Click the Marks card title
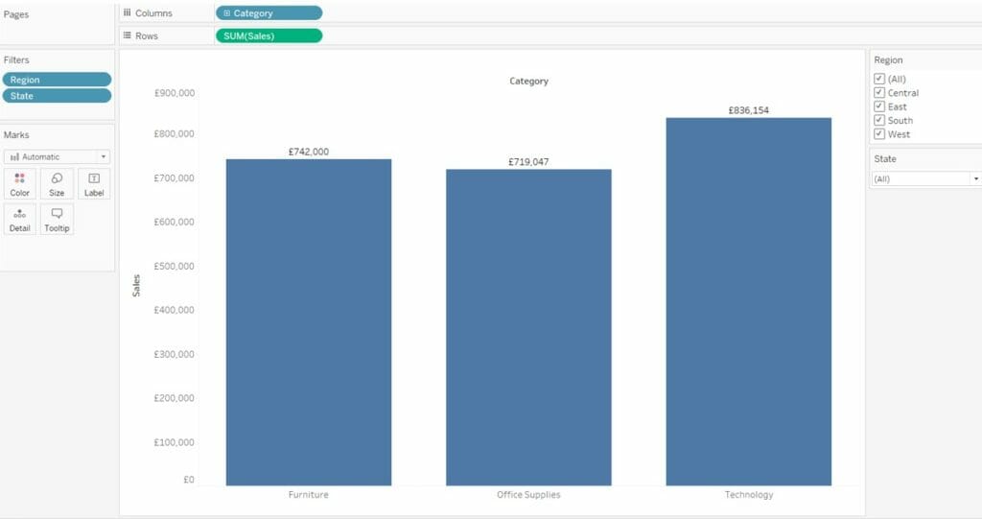 16,134
